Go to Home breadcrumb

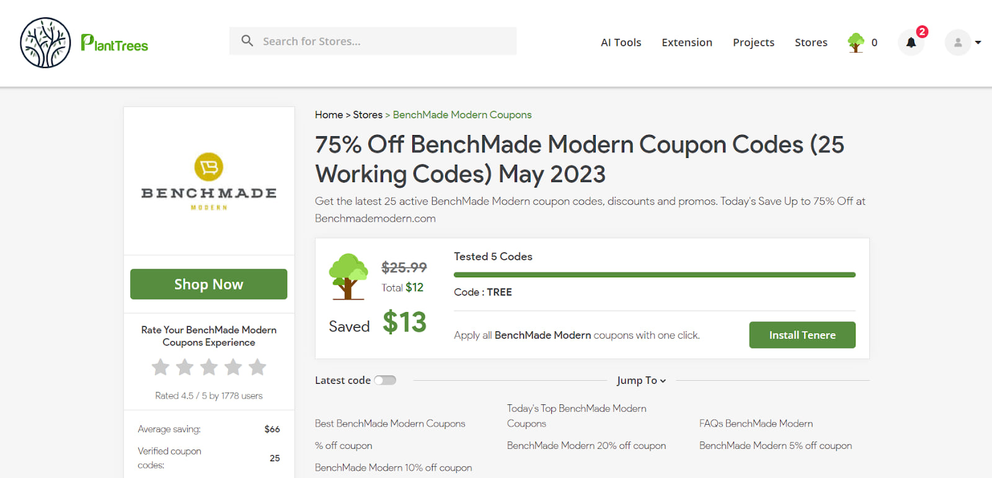point(329,115)
